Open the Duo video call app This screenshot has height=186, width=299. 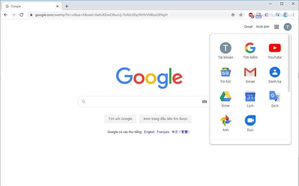[x=250, y=124]
